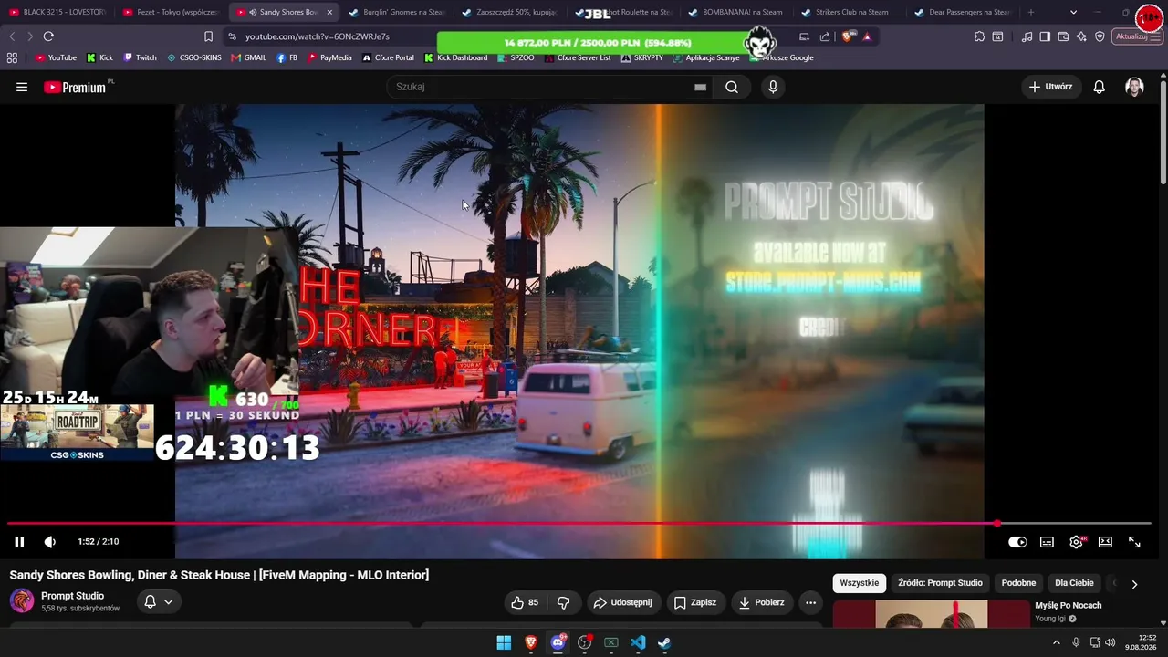Switch to BOMBANANA! na Steam tab
1168x657 pixels.
736,13
